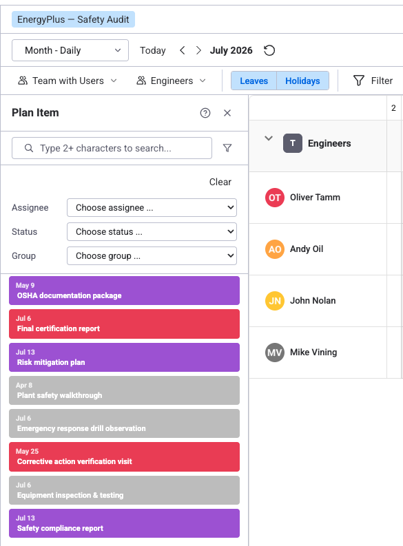Open the Choose status dropdown
The height and width of the screenshot is (546, 403).
pyautogui.click(x=152, y=231)
